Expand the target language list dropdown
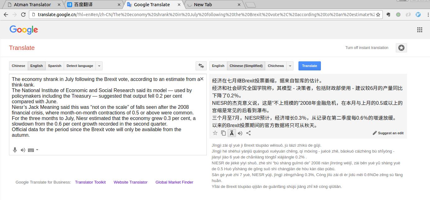This screenshot has height=200, width=430. [x=290, y=66]
